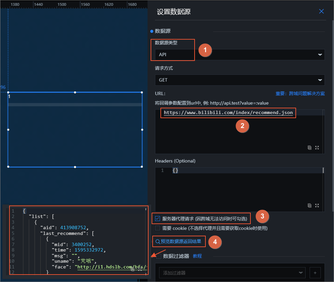The width and height of the screenshot is (334, 282).
Task: Click the example text http://api.test?value=:value
Action: (x=239, y=103)
